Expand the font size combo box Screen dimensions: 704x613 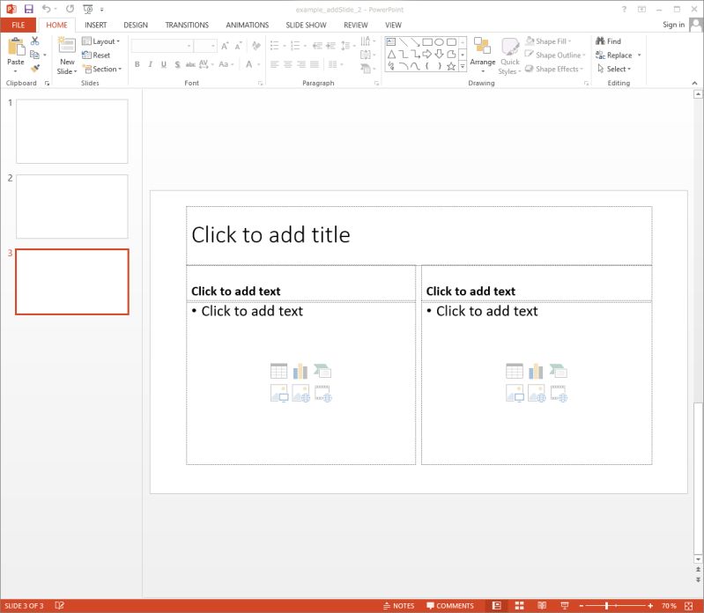[213, 45]
